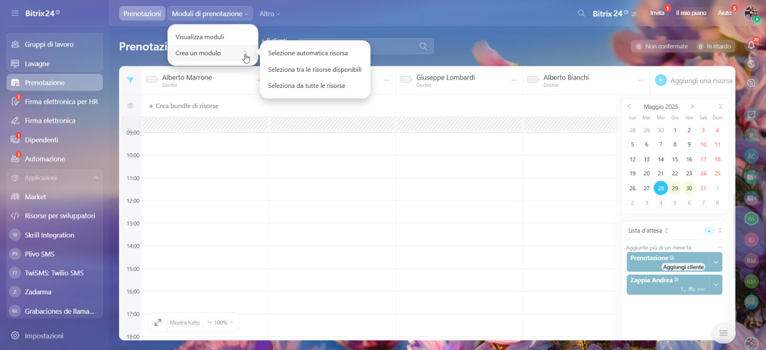
Task: Go to Lavagne in the sidebar
Action: click(54, 63)
